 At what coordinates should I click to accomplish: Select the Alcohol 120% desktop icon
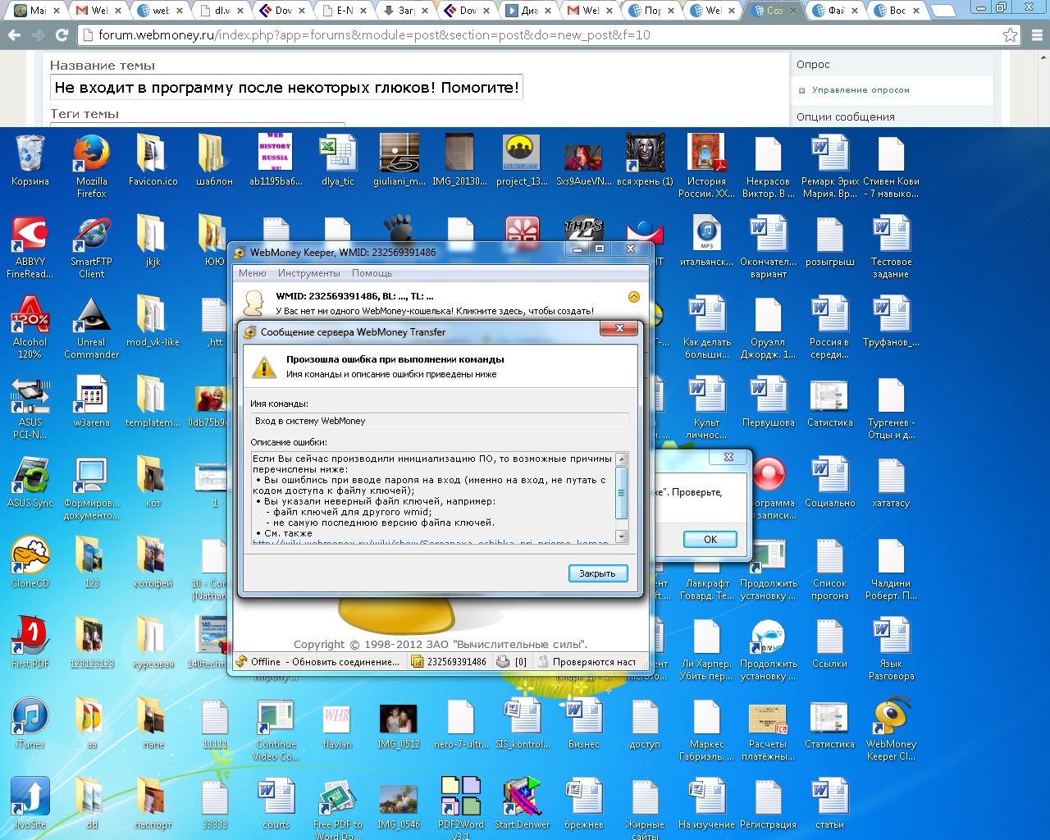point(30,326)
